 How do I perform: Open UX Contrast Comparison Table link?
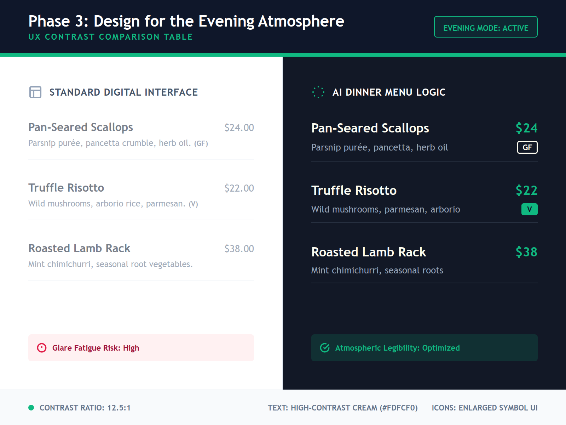111,36
